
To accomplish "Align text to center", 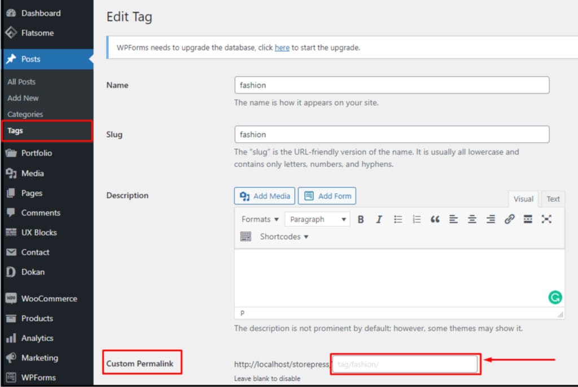I will [472, 219].
